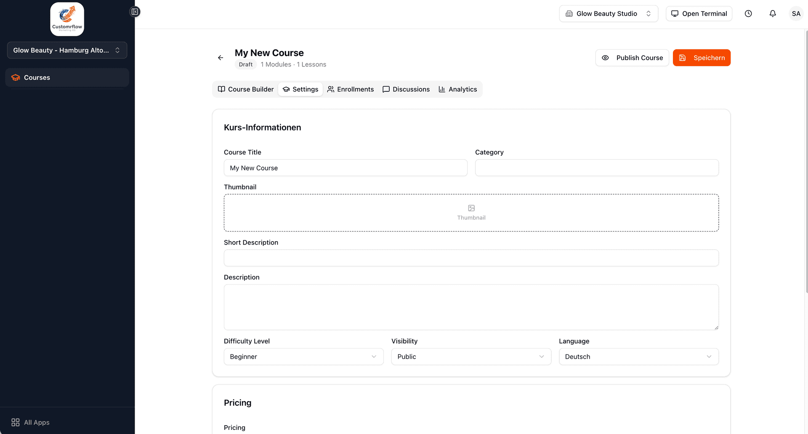
Task: Click into the Short Description field
Action: click(471, 258)
